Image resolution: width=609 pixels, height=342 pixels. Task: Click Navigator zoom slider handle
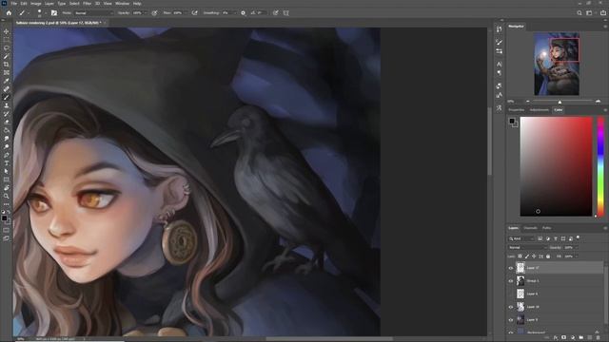[x=560, y=102]
